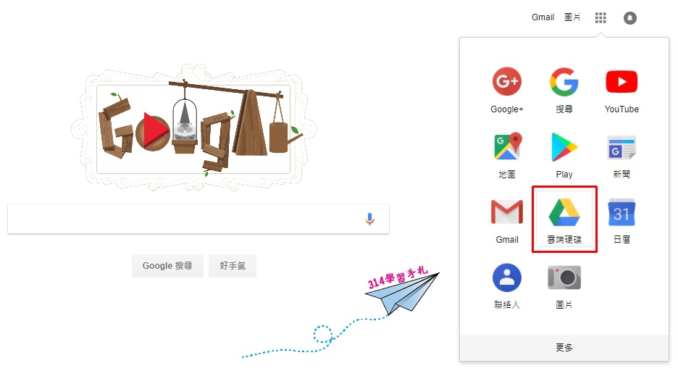Click the Google 搜尋 button
Image resolution: width=678 pixels, height=371 pixels.
[x=167, y=265]
